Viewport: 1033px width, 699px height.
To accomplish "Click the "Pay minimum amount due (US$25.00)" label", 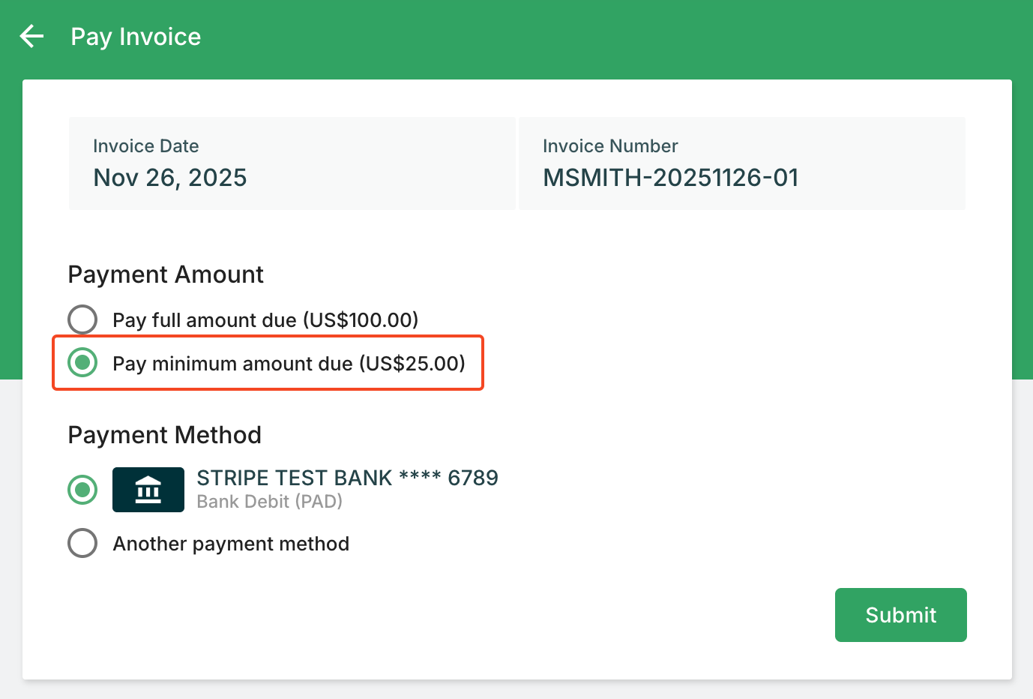I will tap(289, 364).
